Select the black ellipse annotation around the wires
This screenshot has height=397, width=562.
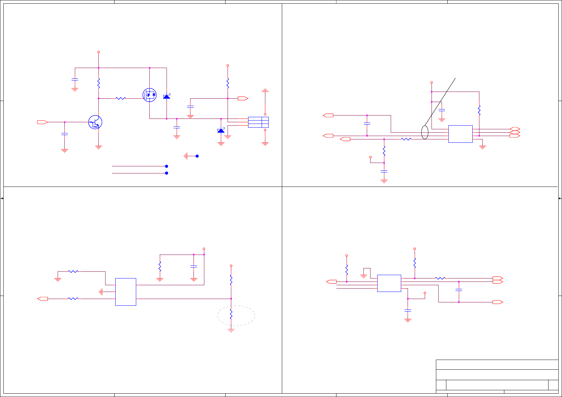coord(425,132)
